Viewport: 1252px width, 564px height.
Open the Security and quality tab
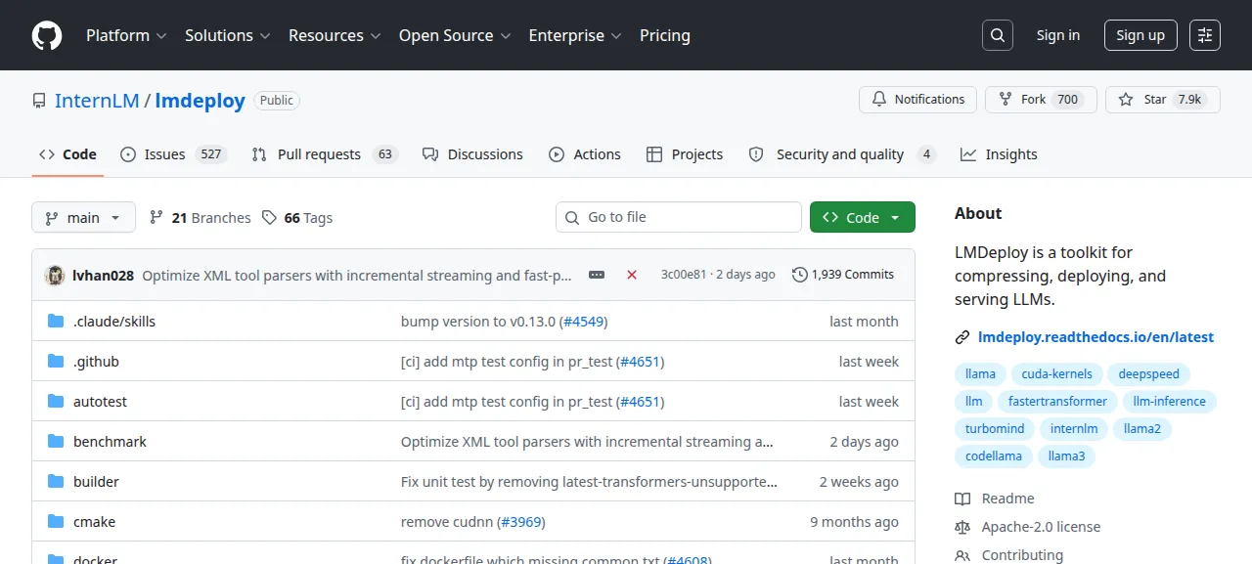pyautogui.click(x=842, y=154)
